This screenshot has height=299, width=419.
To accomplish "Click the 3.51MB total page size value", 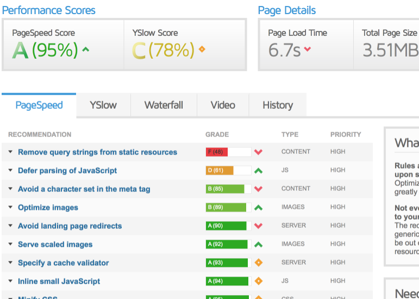I will (391, 50).
